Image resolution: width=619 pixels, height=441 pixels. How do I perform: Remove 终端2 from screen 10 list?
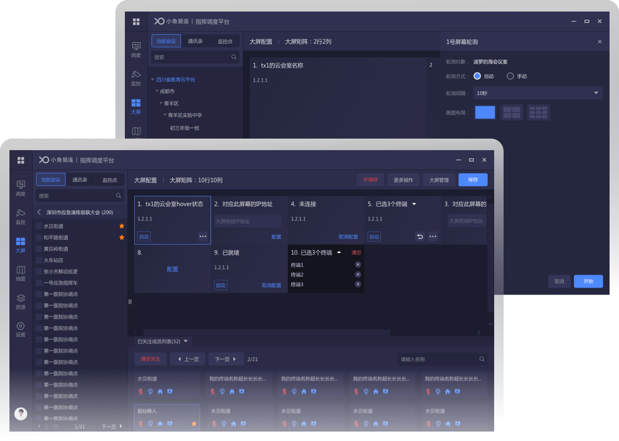[358, 274]
